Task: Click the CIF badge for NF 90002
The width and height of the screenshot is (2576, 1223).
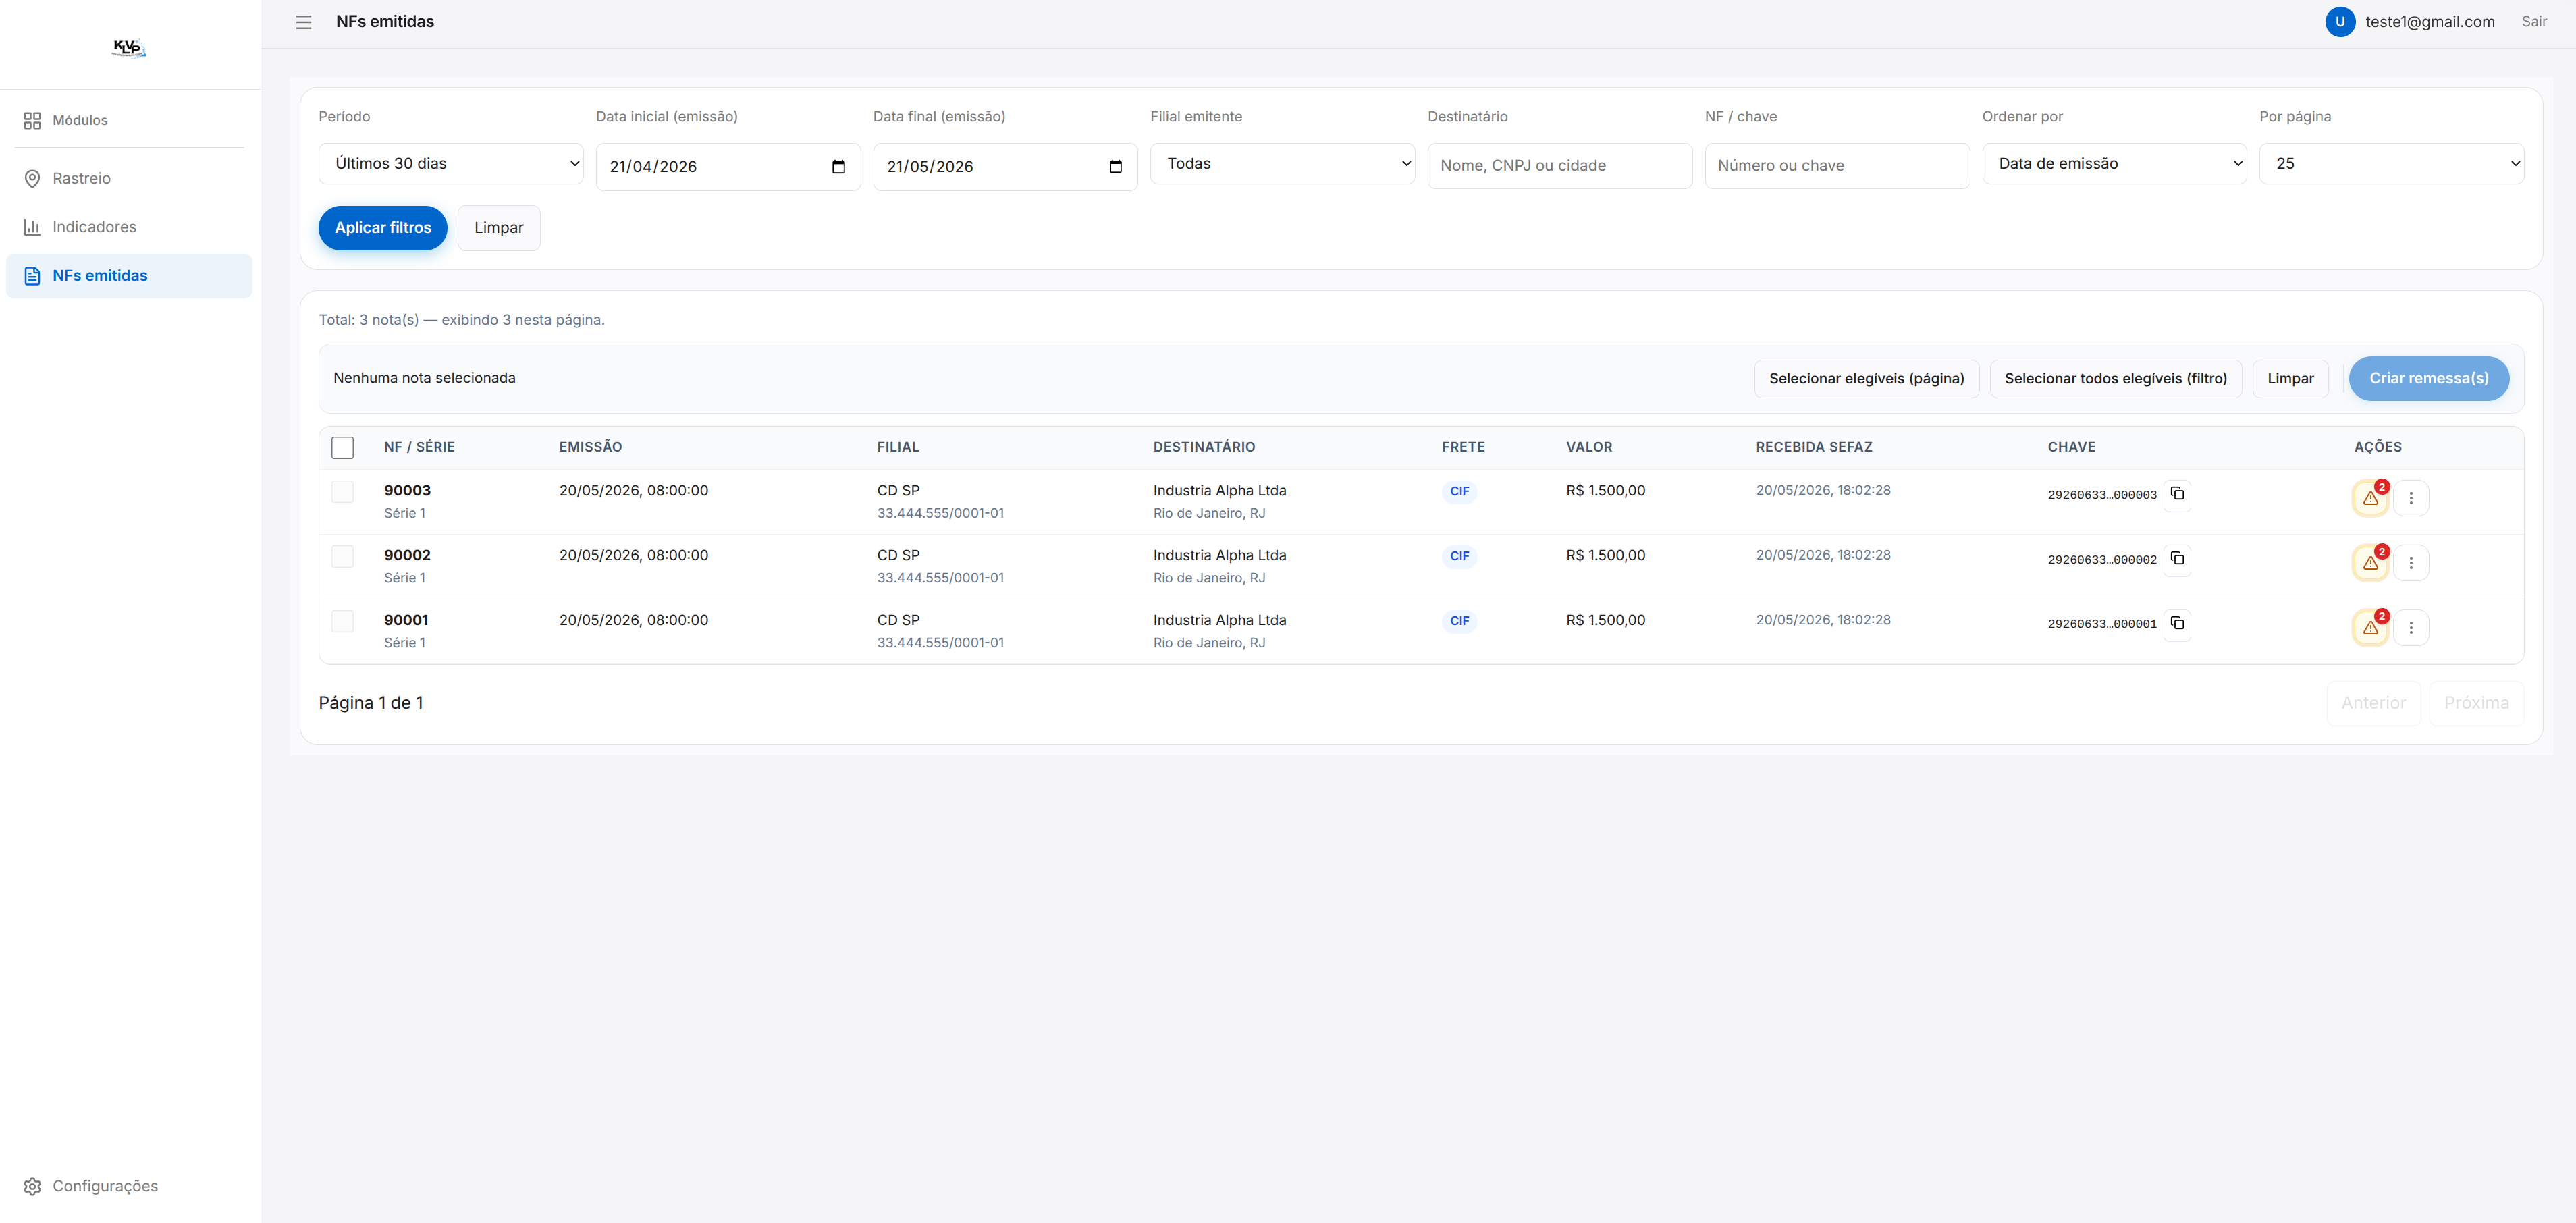Action: 1459,557
